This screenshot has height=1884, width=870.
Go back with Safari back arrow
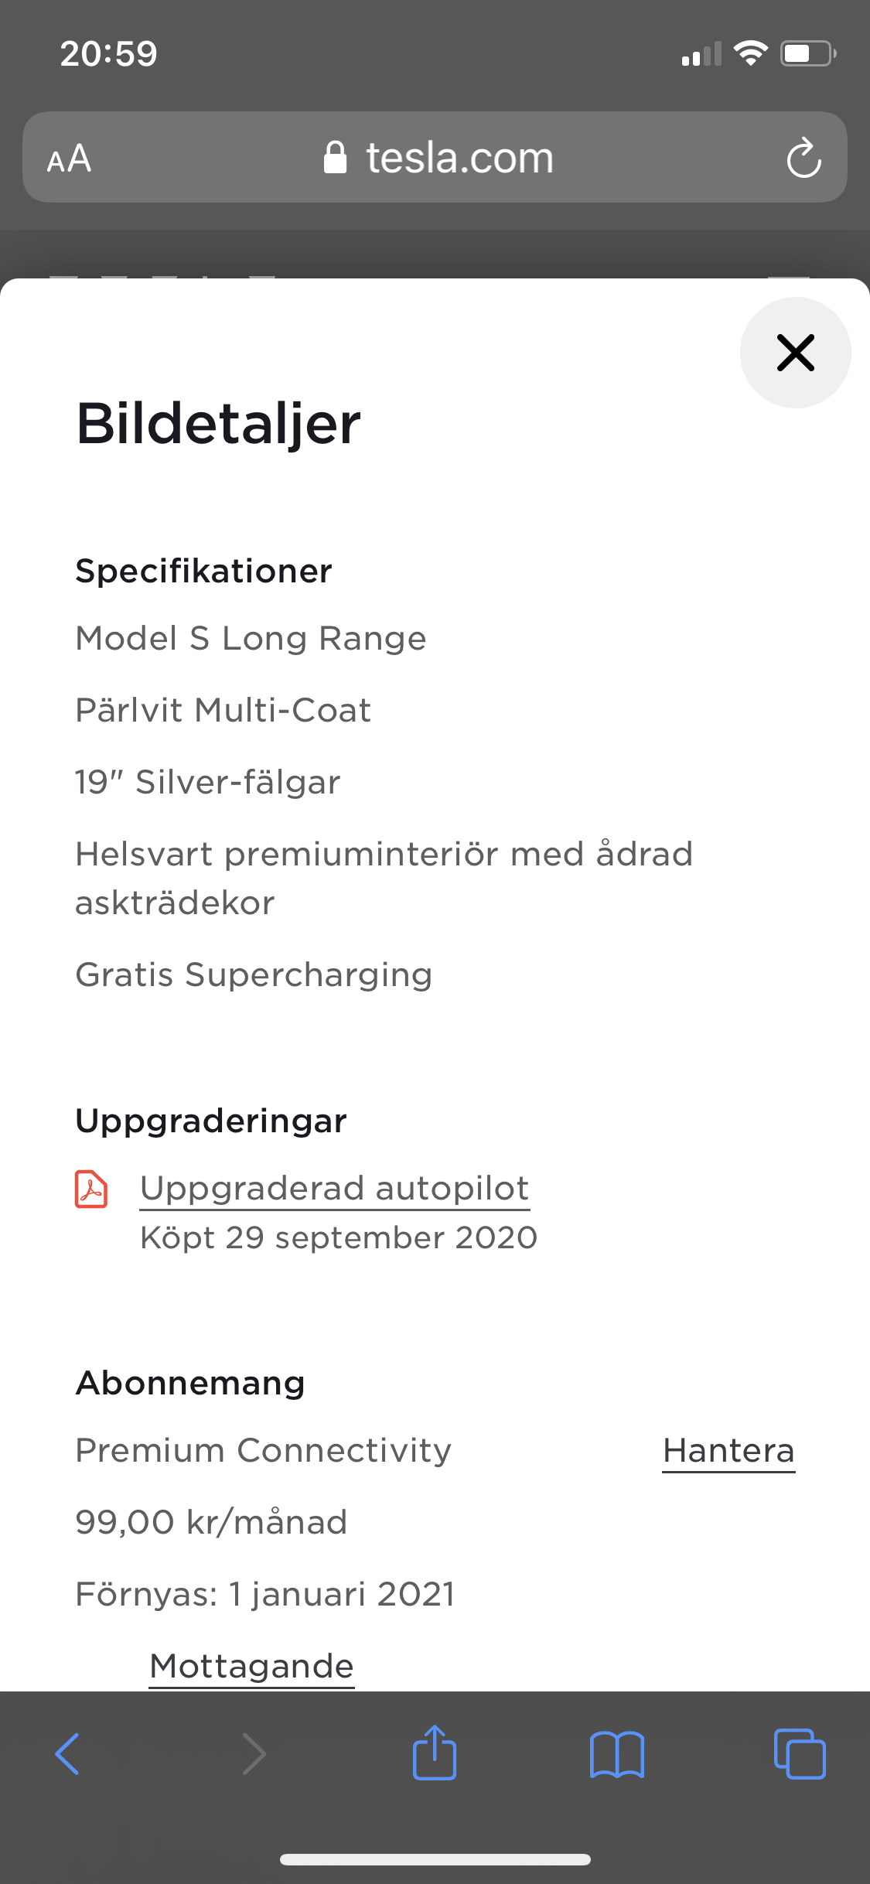(67, 1753)
